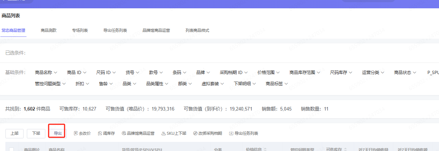This screenshot has width=439, height=151.
Task: Open 导出任务列表 from the action toolbar
Action: tap(243, 133)
